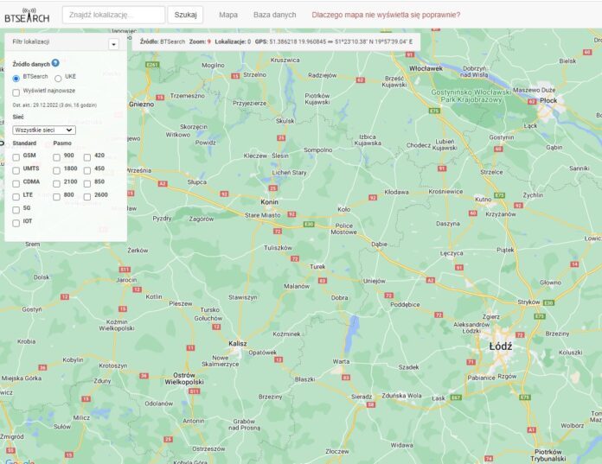The height and width of the screenshot is (464, 602).
Task: Enable the 5G standard filter
Action: pyautogui.click(x=16, y=209)
